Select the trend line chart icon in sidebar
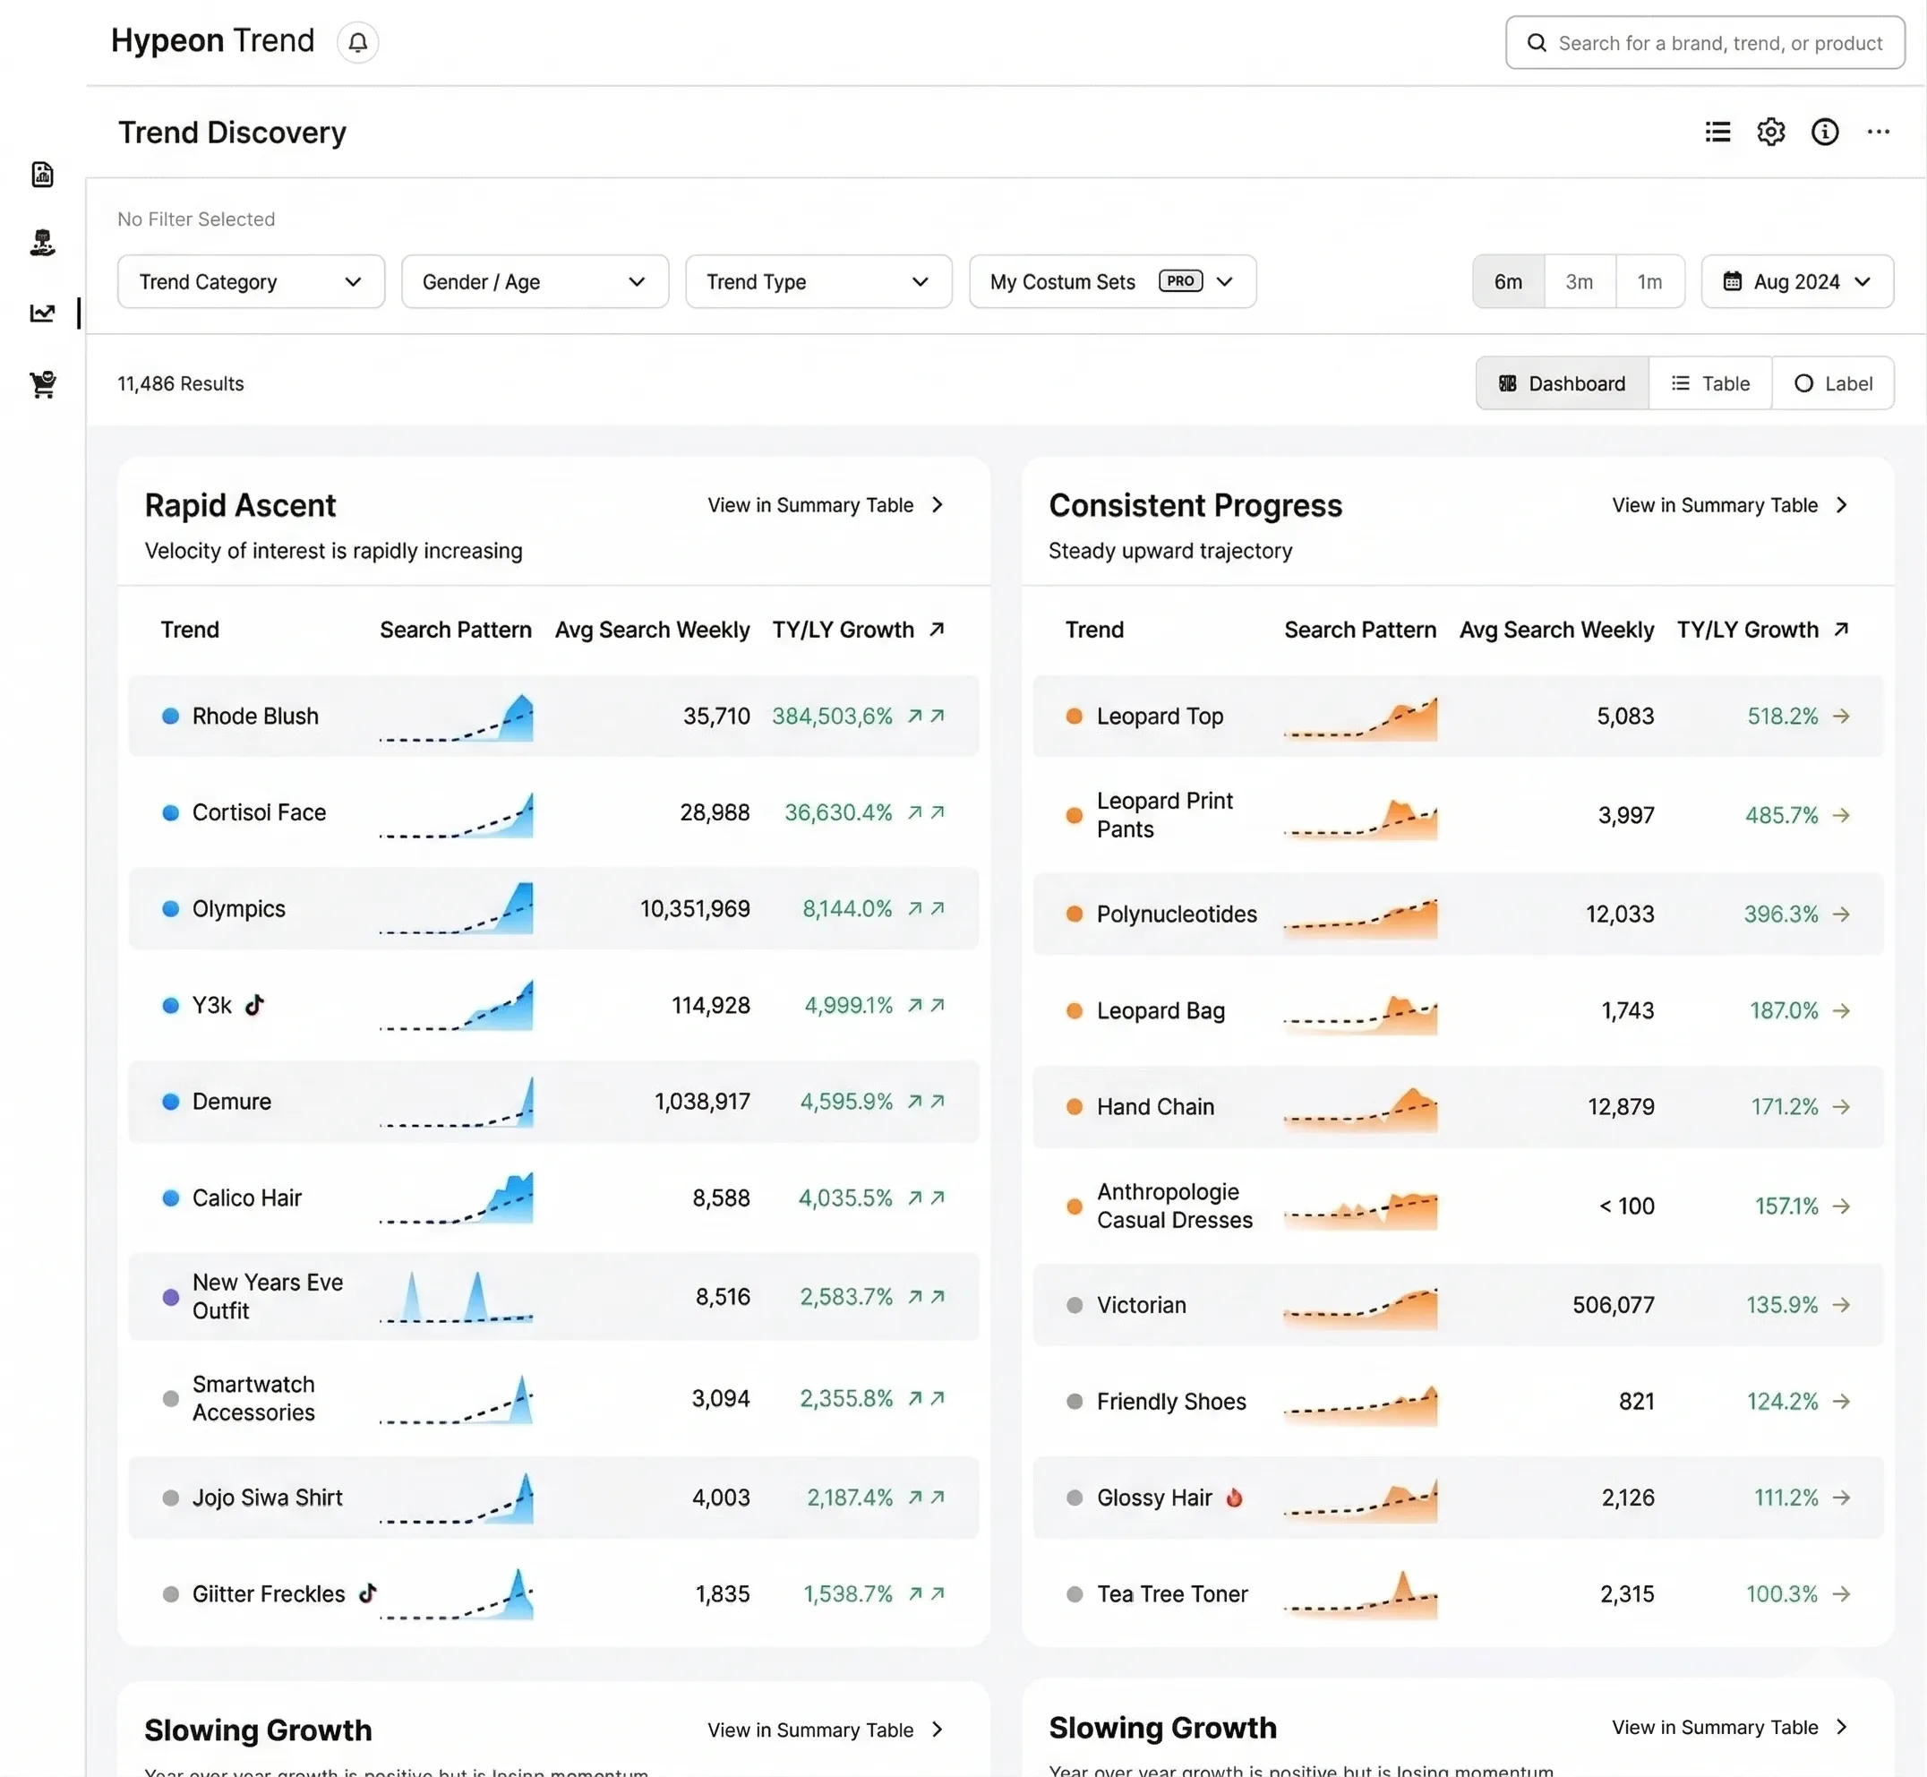Viewport: 1927px width, 1777px height. [42, 313]
